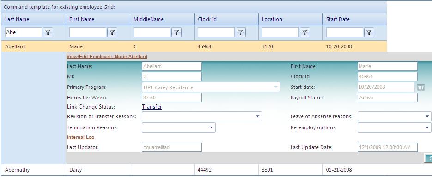Click start date 10-20-2008 cell
This screenshot has width=432, height=179.
pos(354,46)
